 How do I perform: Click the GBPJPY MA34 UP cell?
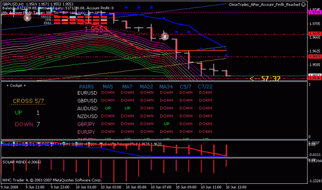pyautogui.click(x=166, y=124)
